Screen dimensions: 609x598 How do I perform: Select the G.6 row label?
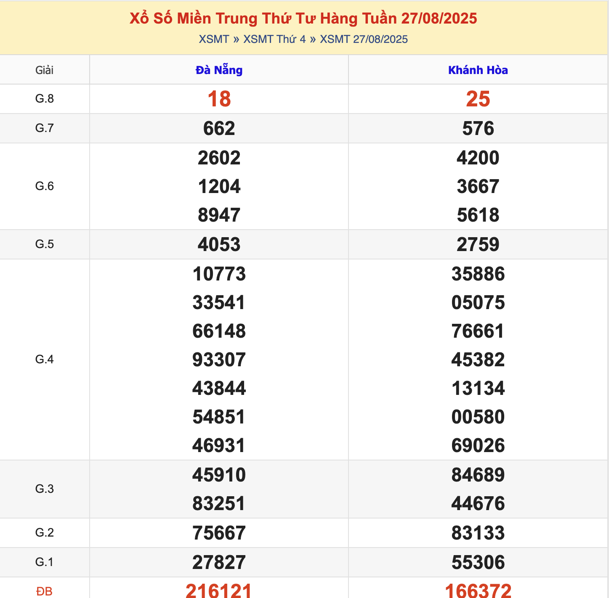tap(44, 186)
